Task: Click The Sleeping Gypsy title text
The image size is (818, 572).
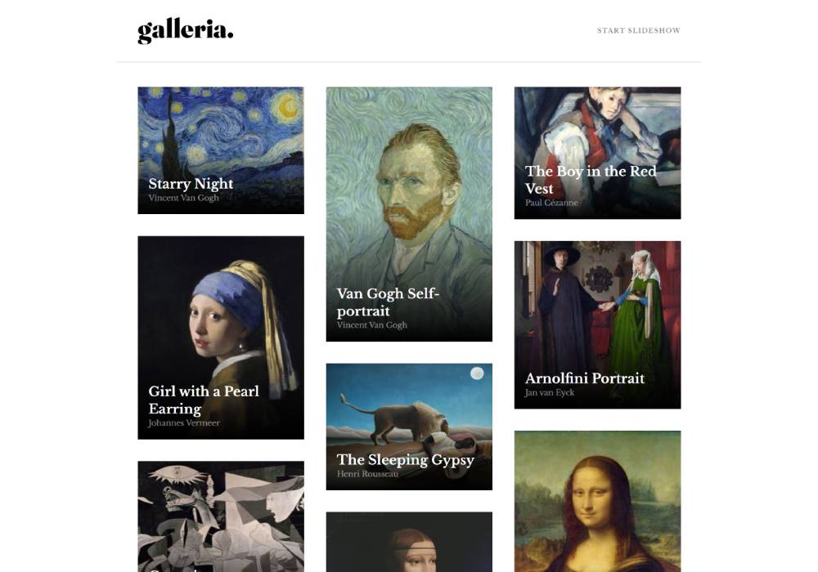Action: pos(406,460)
